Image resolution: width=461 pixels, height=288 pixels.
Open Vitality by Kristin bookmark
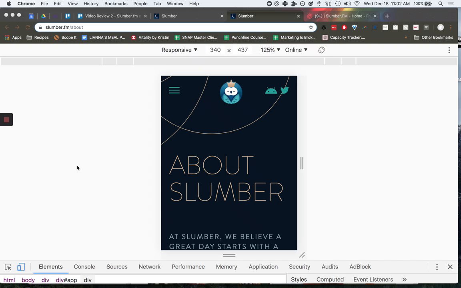tap(150, 38)
